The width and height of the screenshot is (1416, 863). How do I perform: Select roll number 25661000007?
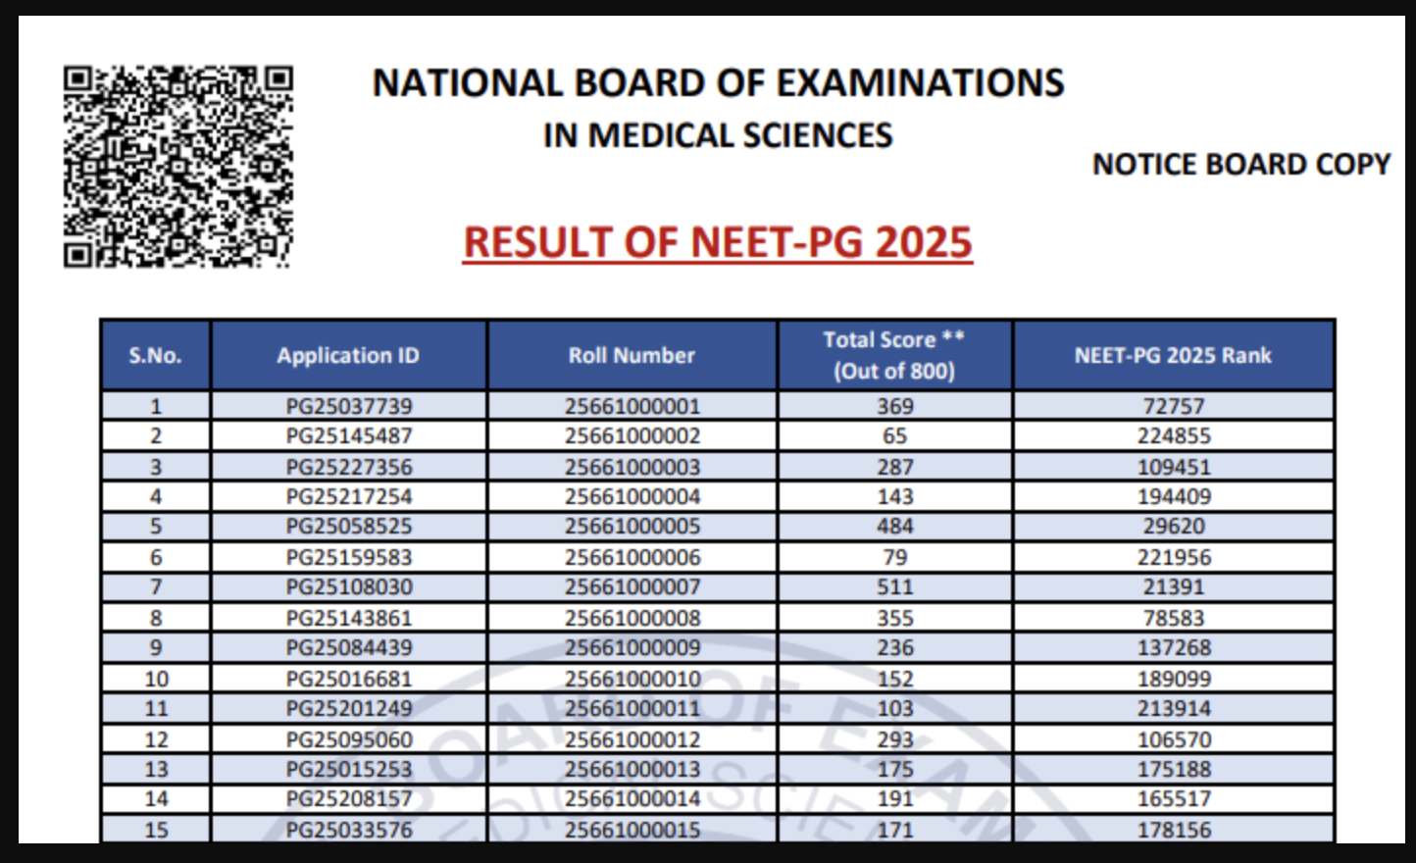point(632,587)
